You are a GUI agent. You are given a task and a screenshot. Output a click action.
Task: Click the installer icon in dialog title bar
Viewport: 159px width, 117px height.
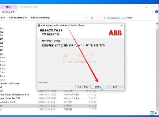tap(39, 25)
